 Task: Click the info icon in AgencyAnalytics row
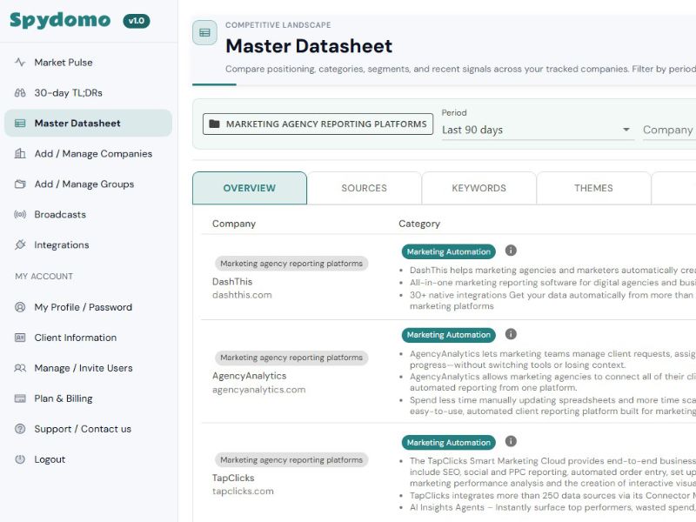[x=511, y=334]
